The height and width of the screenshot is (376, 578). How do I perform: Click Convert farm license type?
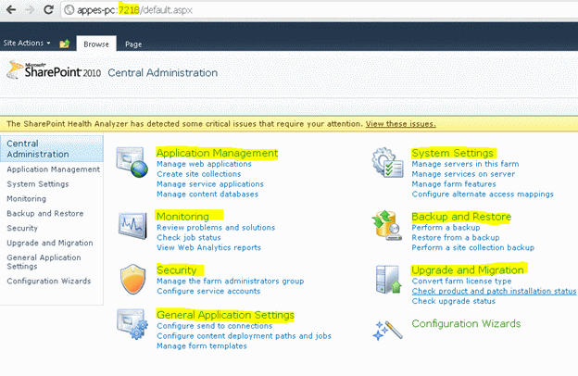461,282
